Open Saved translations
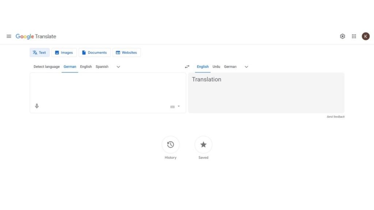The image size is (374, 210). tap(203, 145)
